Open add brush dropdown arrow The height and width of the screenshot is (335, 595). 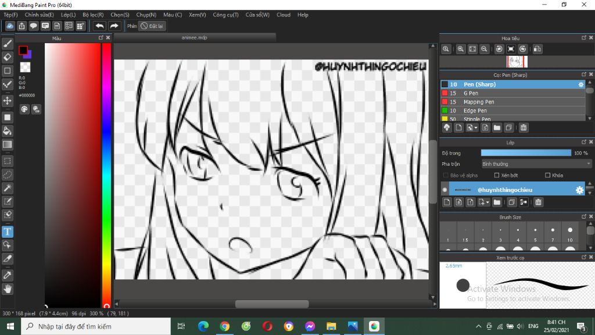point(476,128)
